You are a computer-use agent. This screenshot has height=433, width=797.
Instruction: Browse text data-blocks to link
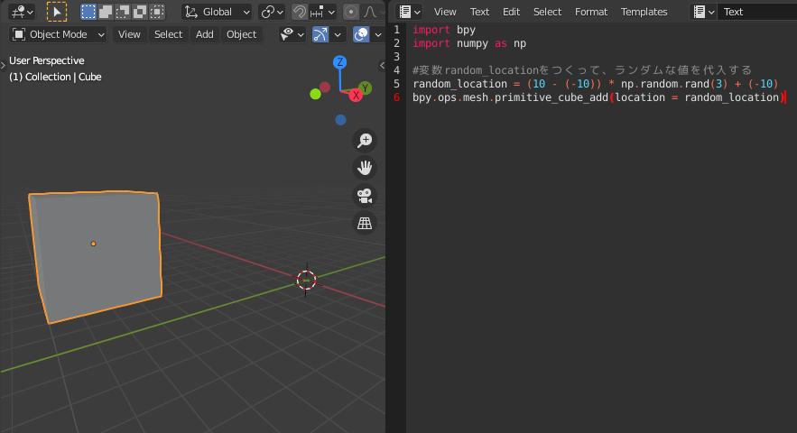(x=703, y=12)
